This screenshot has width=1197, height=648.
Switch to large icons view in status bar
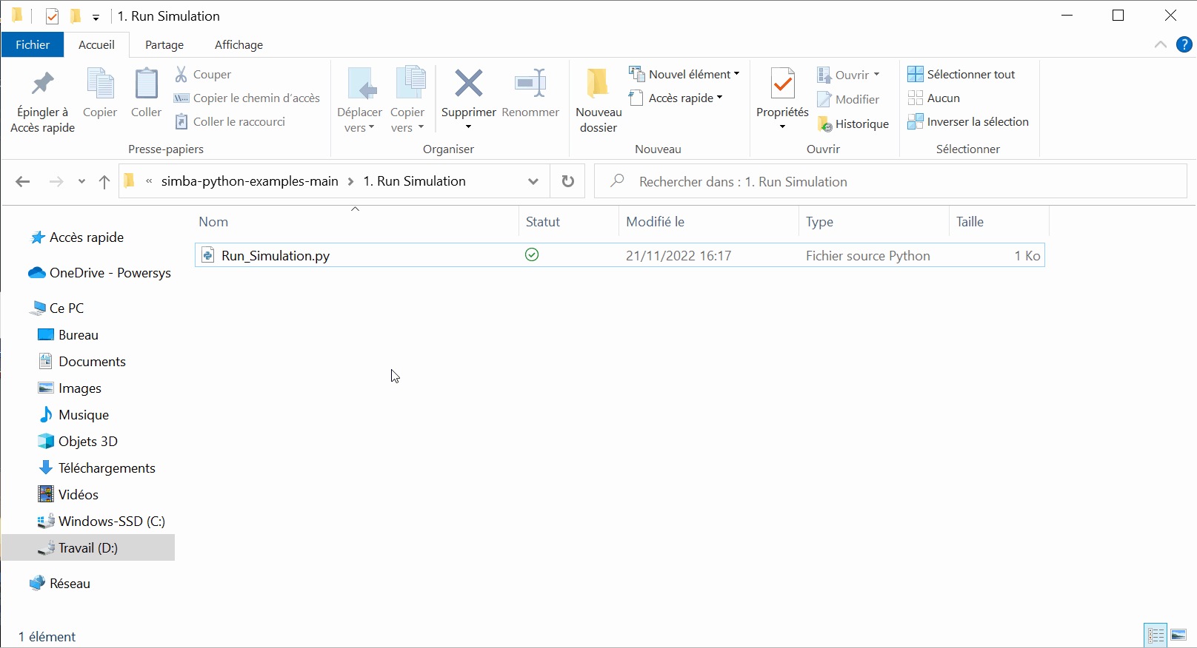1178,635
